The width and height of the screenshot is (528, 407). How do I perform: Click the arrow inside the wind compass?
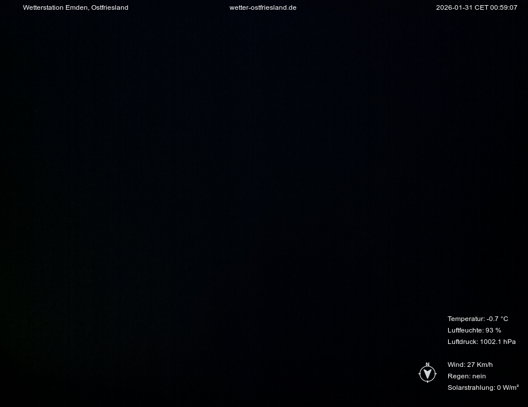click(x=428, y=374)
